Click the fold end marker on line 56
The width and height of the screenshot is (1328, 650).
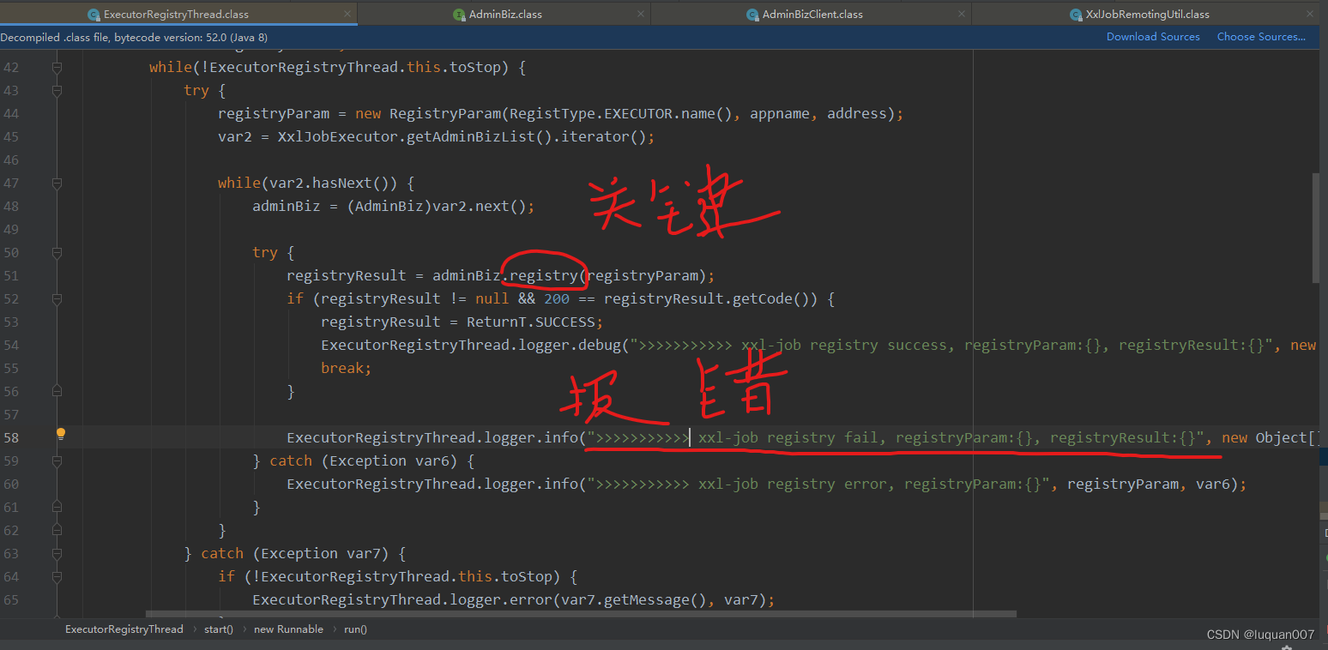click(57, 391)
